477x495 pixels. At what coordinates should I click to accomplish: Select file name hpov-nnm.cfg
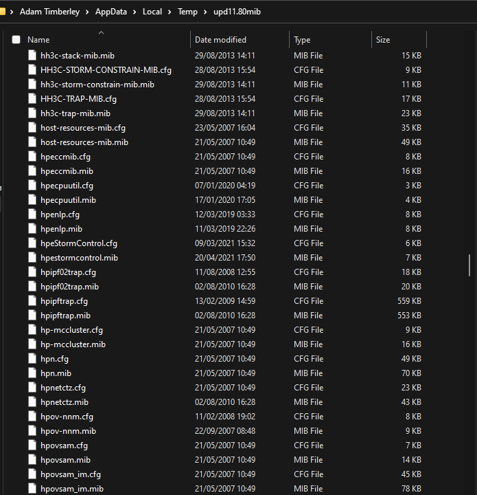[67, 417]
